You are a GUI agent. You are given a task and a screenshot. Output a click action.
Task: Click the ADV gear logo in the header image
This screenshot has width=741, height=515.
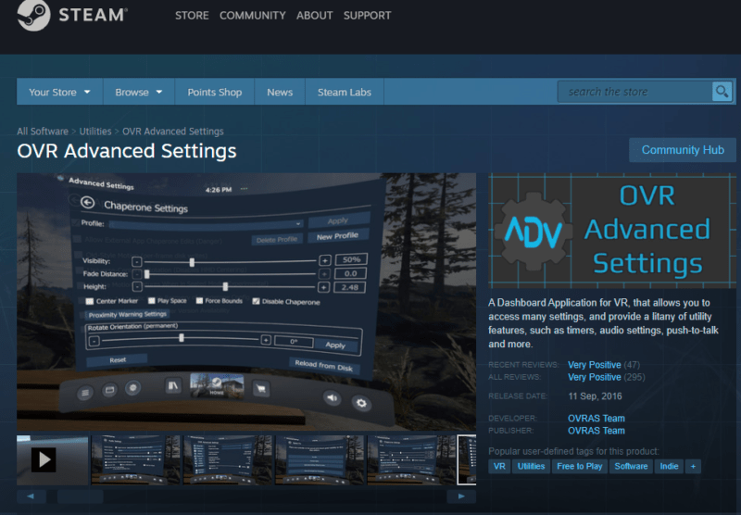click(534, 231)
